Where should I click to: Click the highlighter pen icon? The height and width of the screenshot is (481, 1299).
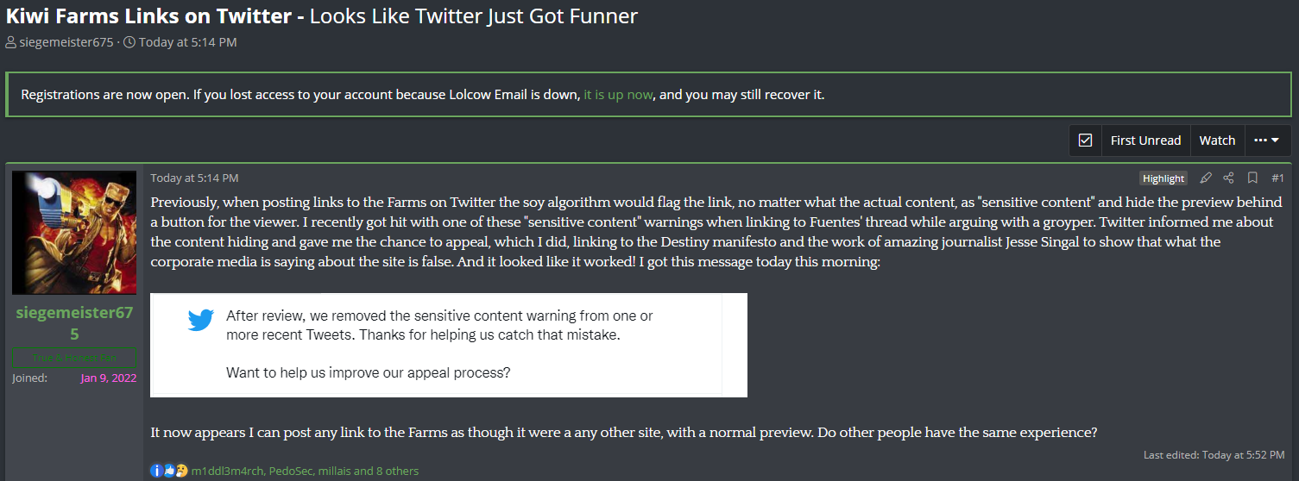(1206, 178)
